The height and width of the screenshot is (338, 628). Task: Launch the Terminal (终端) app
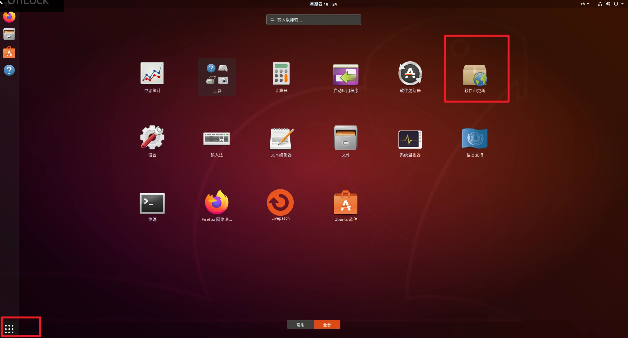[x=152, y=203]
